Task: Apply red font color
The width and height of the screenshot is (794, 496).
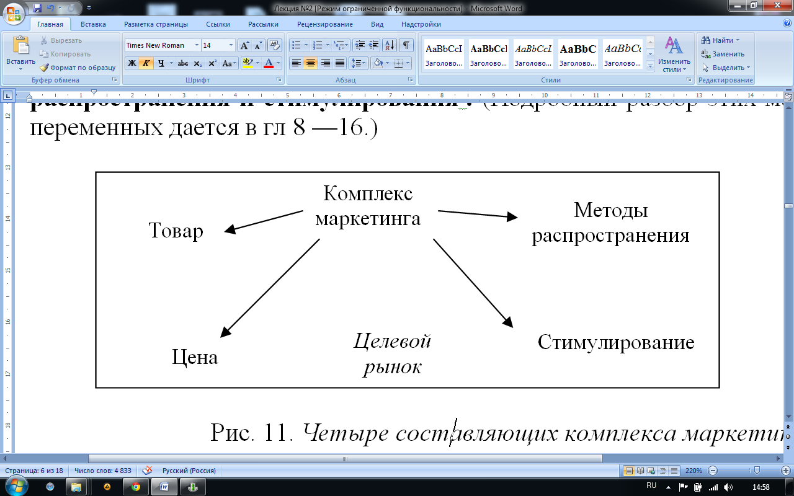Action: click(x=269, y=63)
